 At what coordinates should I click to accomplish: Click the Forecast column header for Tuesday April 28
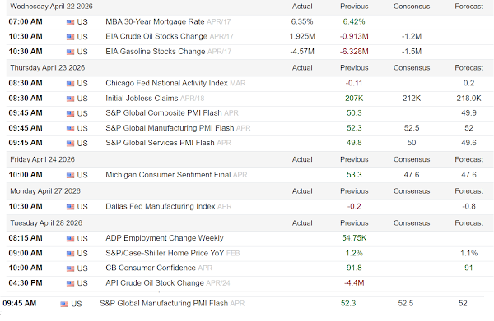[468, 223]
